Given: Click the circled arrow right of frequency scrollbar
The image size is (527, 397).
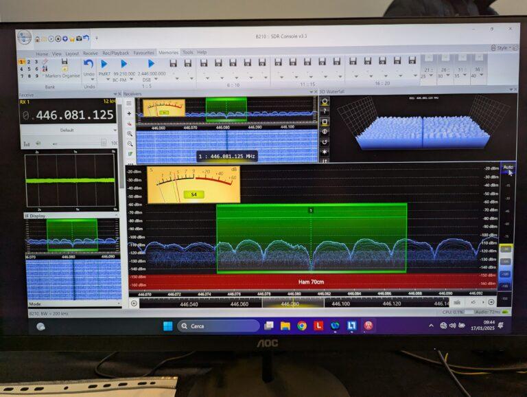Looking at the screenshot, I should point(491,302).
